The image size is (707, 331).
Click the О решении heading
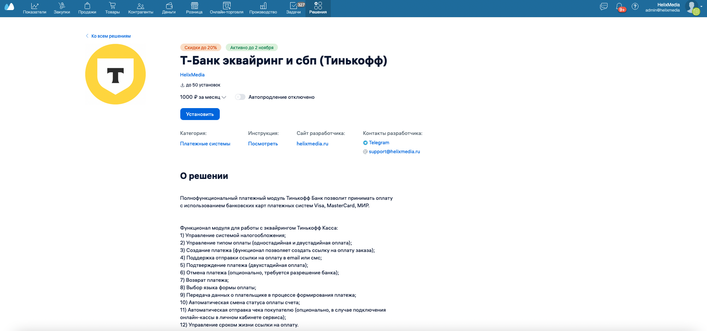204,176
